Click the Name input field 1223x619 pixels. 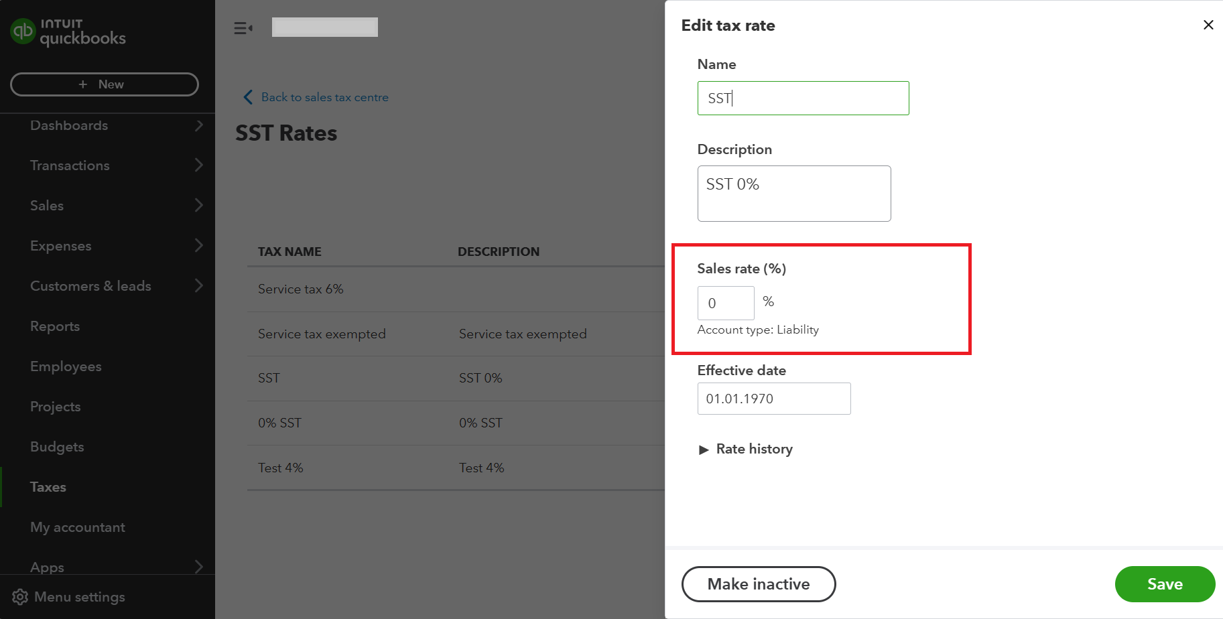point(803,98)
